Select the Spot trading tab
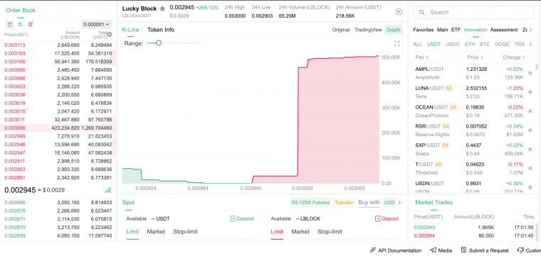 128,202
